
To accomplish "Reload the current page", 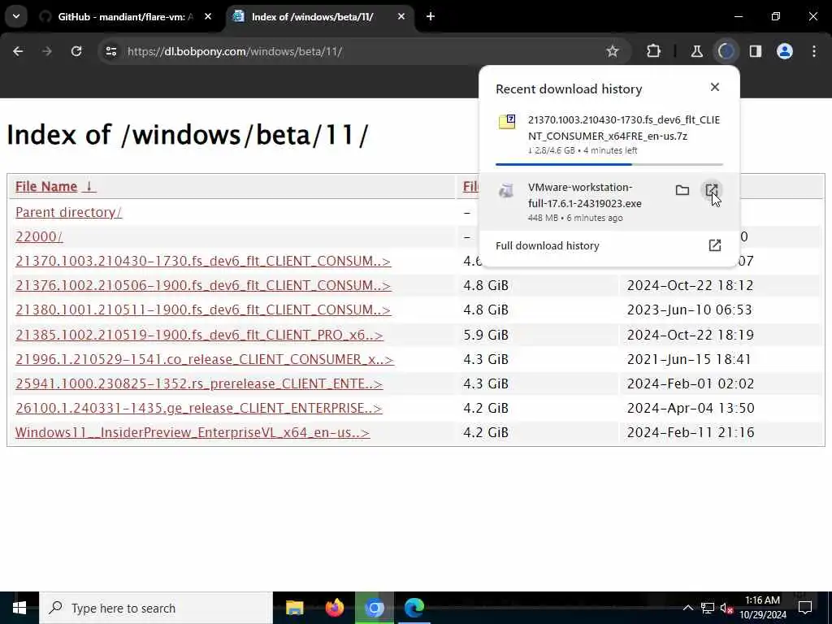I will [x=76, y=51].
